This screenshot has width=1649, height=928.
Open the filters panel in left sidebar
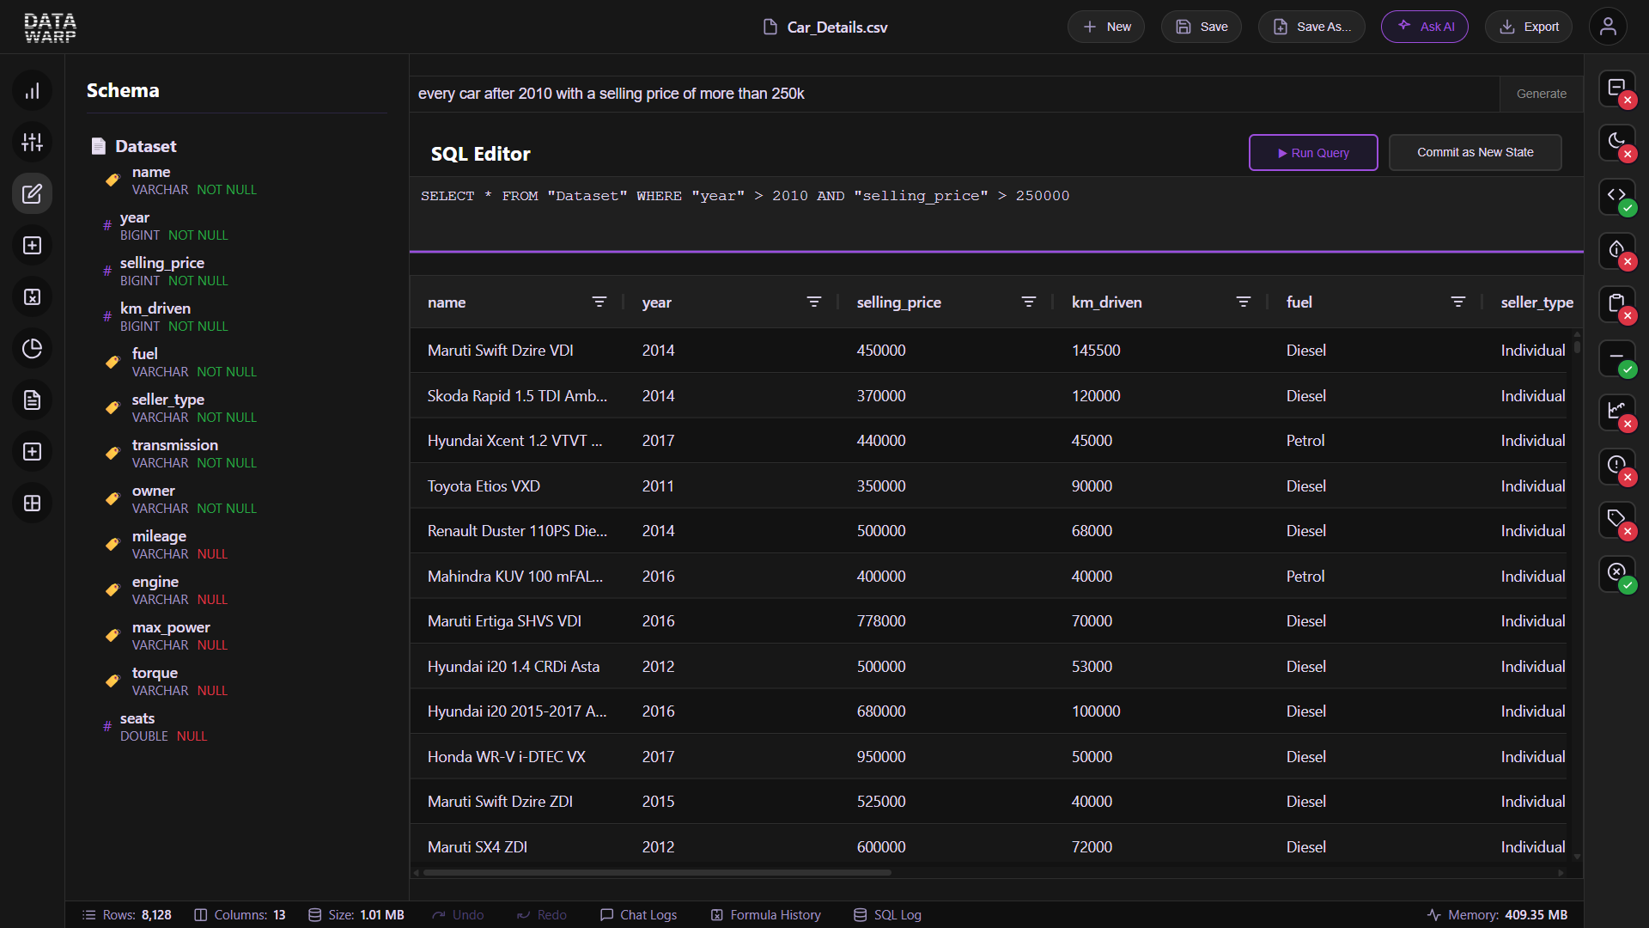pos(32,142)
